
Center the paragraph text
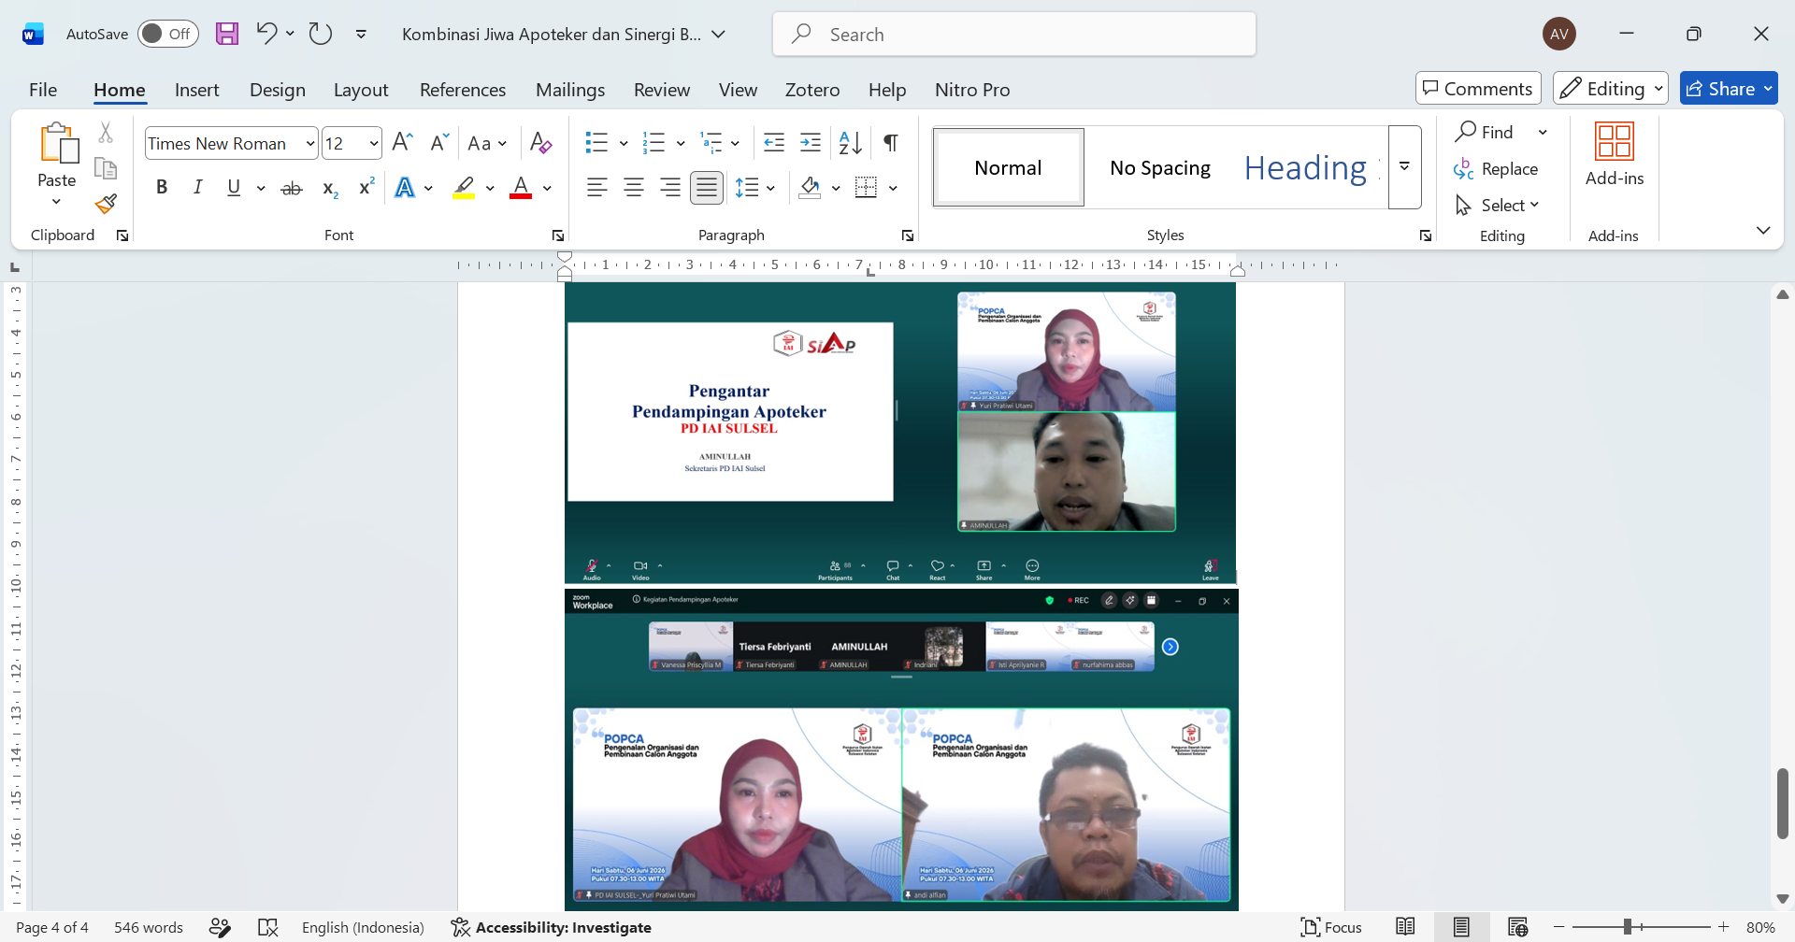(633, 188)
